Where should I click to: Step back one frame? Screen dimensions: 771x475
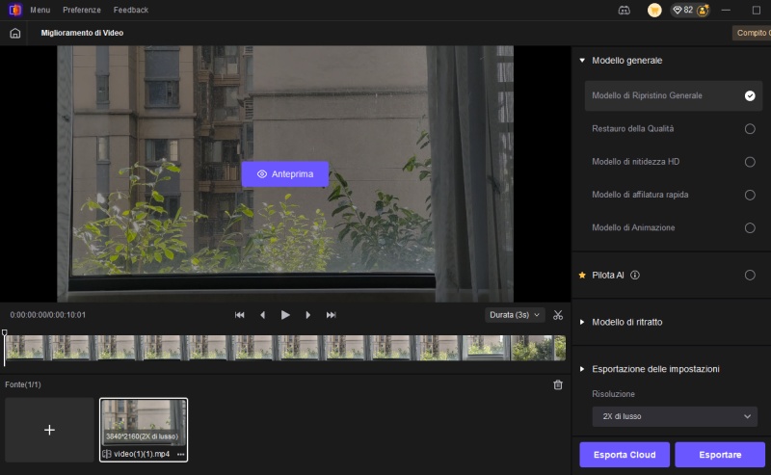(262, 315)
